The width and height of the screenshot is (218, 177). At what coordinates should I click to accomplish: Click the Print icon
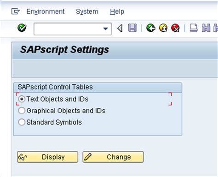pos(194,28)
